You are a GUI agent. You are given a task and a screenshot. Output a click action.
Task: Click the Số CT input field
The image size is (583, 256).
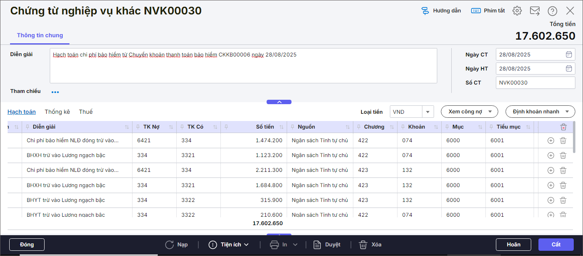pyautogui.click(x=535, y=83)
